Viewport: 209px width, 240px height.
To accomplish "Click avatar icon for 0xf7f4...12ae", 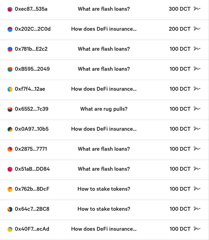I will 10,89.
